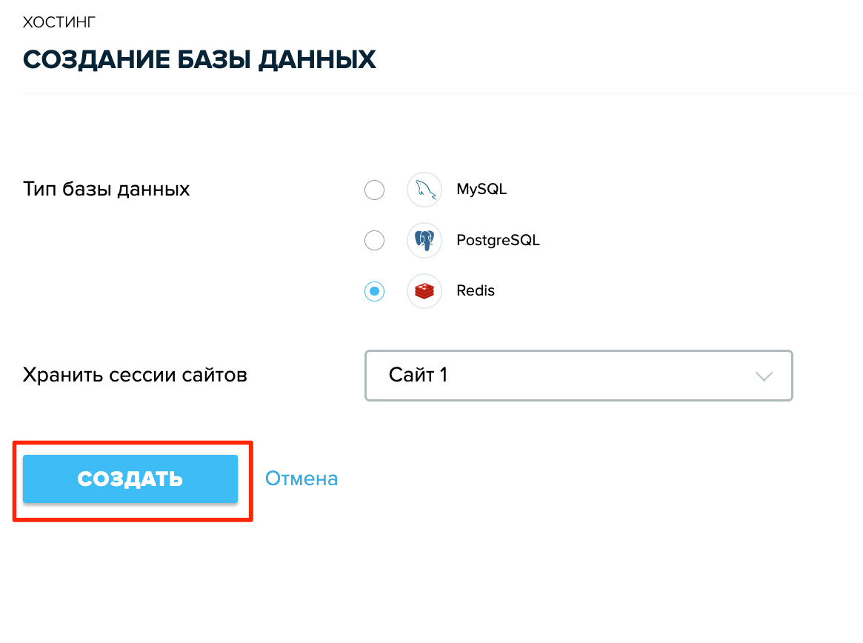The width and height of the screenshot is (863, 643).
Task: Click the red Redis cube icon
Action: point(424,290)
